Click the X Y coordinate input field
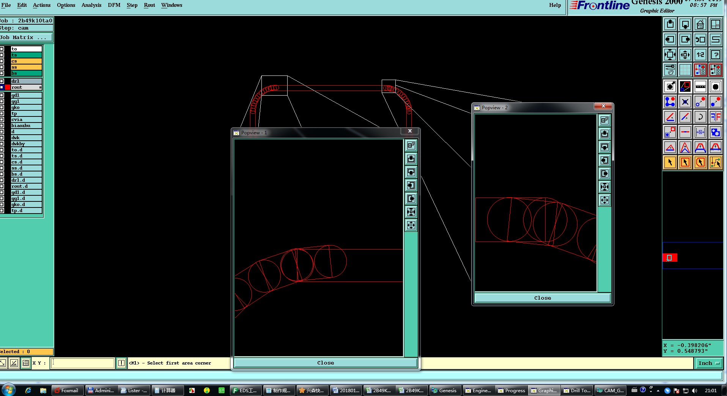This screenshot has width=727, height=396. (x=82, y=363)
